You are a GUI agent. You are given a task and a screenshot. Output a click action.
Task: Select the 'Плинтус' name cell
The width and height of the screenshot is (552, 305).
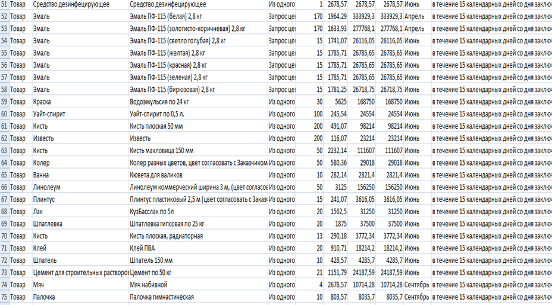pyautogui.click(x=81, y=199)
